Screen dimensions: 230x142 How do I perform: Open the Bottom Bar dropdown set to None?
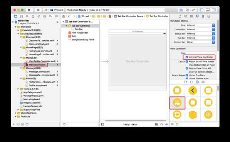pyautogui.click(x=200, y=42)
